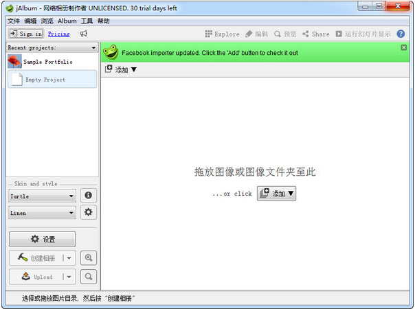
Task: Click the Share toolbar icon
Action: (x=306, y=34)
